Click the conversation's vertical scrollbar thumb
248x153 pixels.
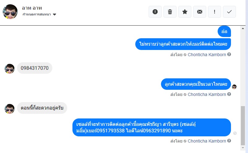[x=243, y=126]
